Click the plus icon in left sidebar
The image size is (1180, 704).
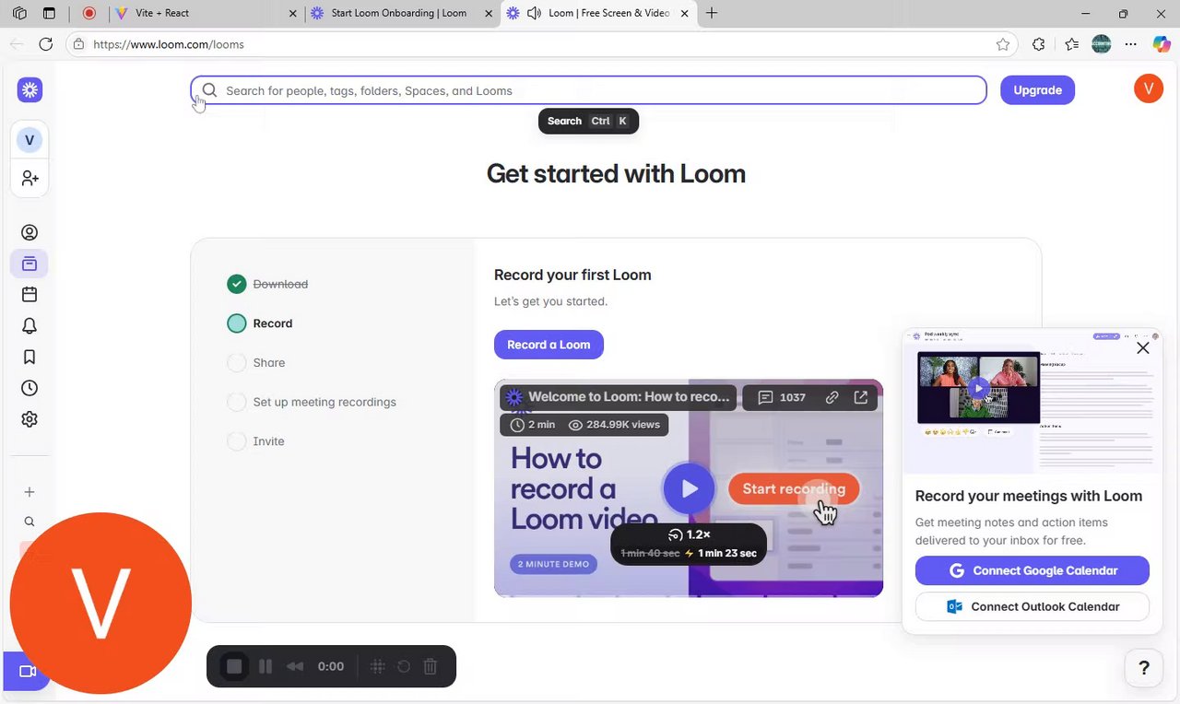pyautogui.click(x=29, y=492)
